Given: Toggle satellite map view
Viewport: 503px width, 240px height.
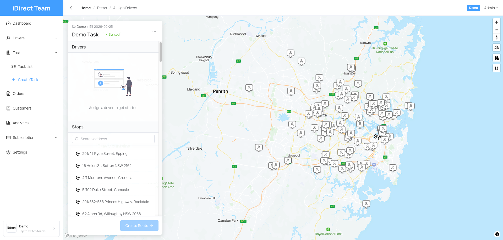Looking at the screenshot, I should [x=496, y=48].
